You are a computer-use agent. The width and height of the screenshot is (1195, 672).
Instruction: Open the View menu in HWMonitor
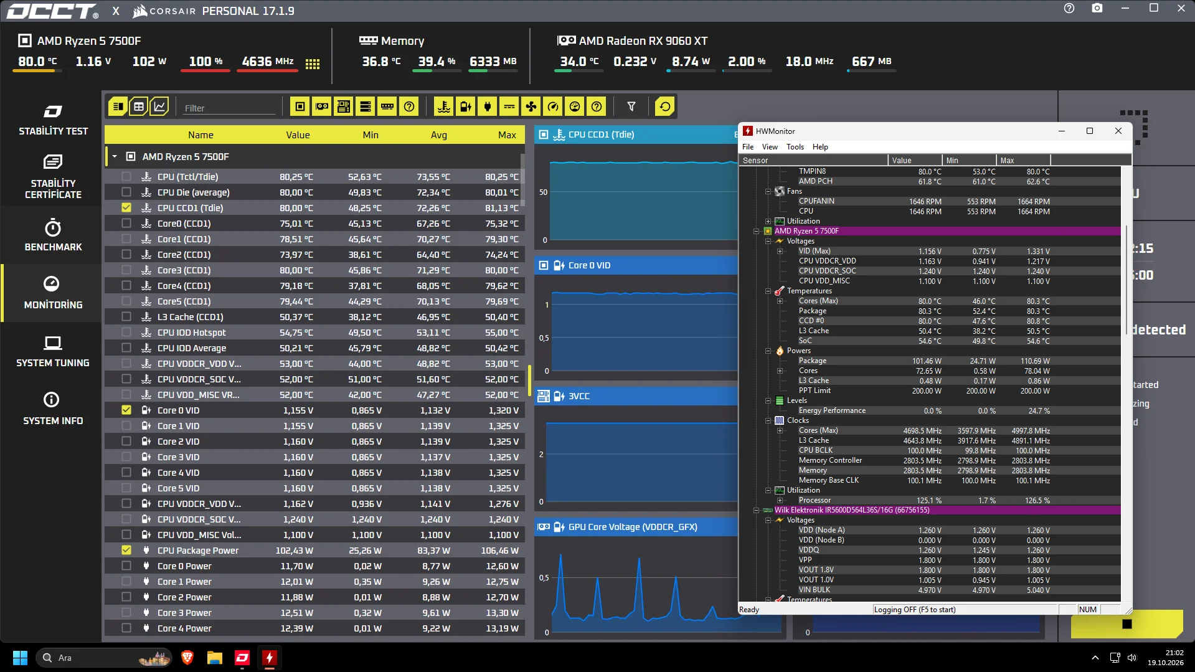770,147
